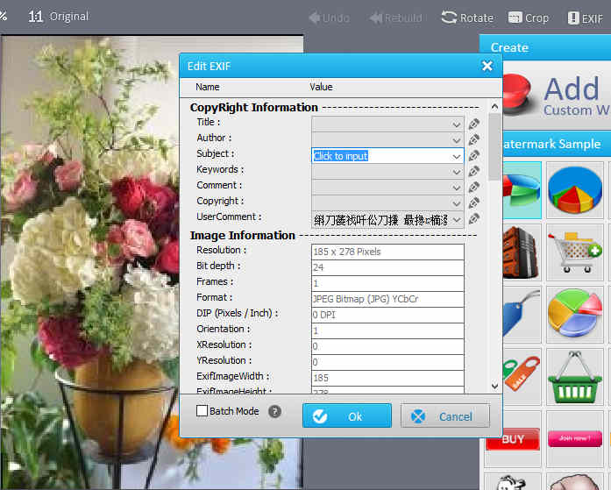Open Batch Mode help question icon
Viewport: 611px width, 490px height.
[x=274, y=411]
